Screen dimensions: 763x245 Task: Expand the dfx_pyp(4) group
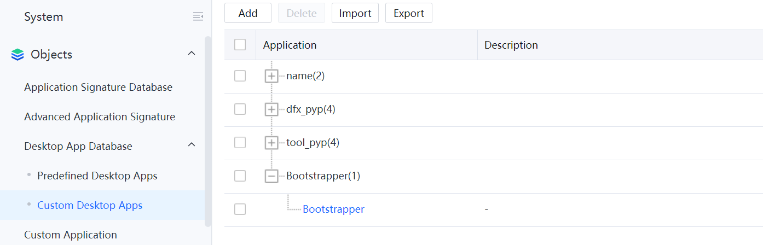(271, 109)
